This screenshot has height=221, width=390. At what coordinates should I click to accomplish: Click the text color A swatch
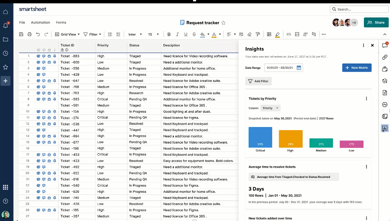coord(214,35)
